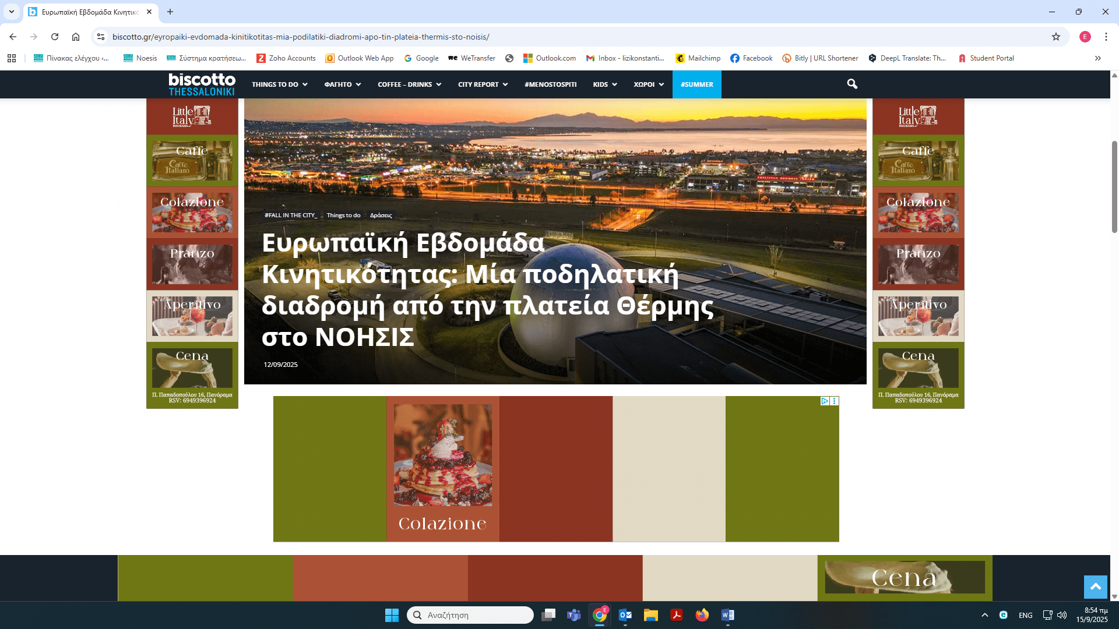
Task: Click the Windows taskbar search field
Action: pyautogui.click(x=470, y=615)
